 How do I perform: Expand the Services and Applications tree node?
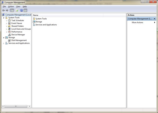point(4,43)
